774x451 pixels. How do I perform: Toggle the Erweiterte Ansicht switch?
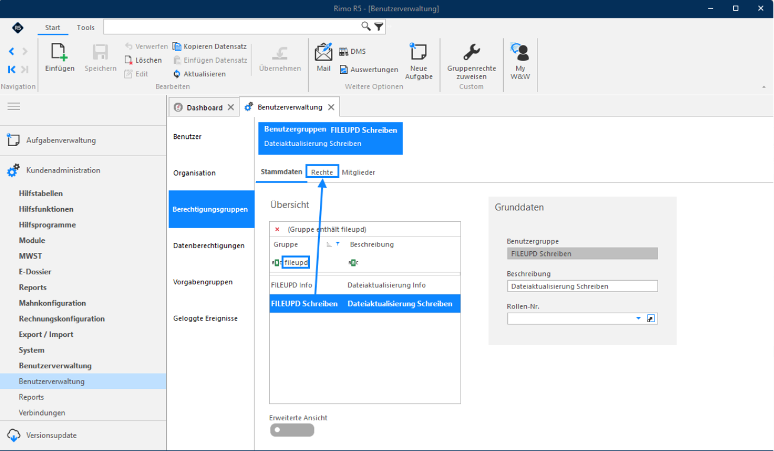292,430
